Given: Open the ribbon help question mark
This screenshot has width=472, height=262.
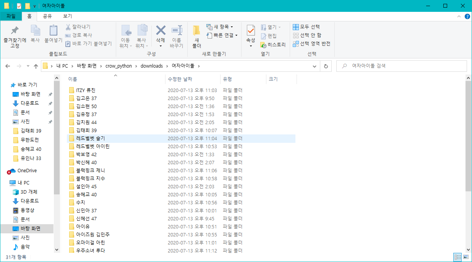Looking at the screenshot, I should click(x=467, y=16).
